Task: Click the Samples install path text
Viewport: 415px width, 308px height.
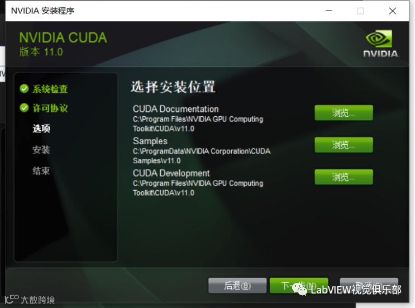Action: [x=202, y=156]
